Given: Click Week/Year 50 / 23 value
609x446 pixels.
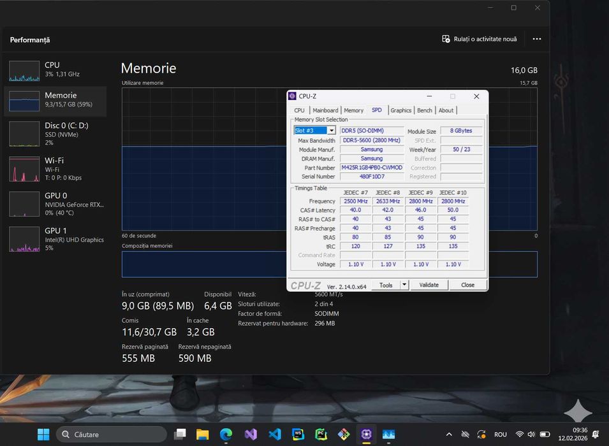Looking at the screenshot, I should point(461,149).
